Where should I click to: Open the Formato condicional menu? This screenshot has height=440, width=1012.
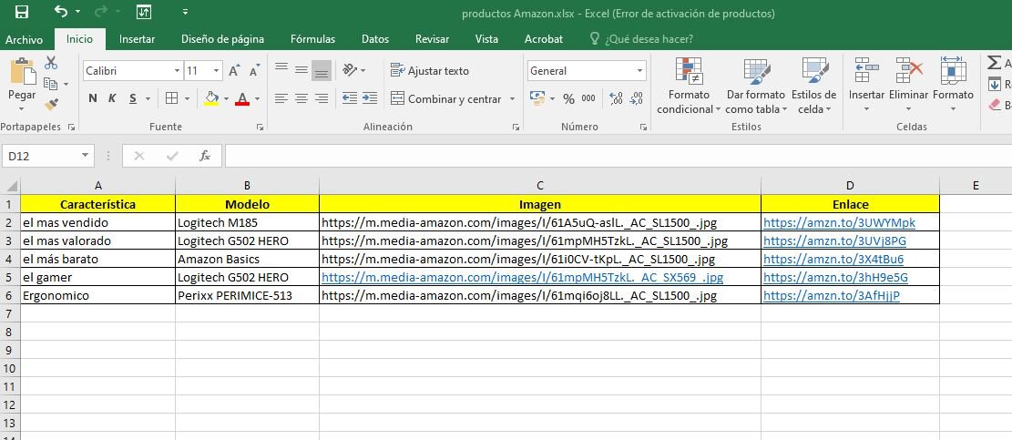689,87
